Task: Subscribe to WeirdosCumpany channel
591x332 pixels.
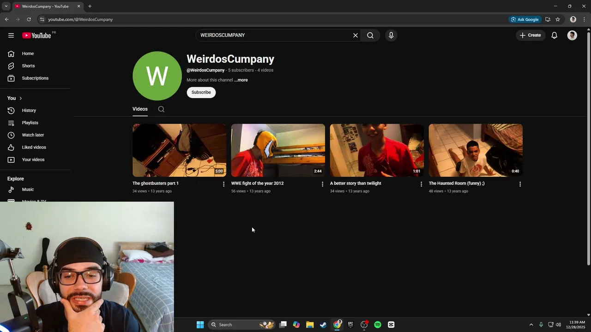Action: point(201,92)
